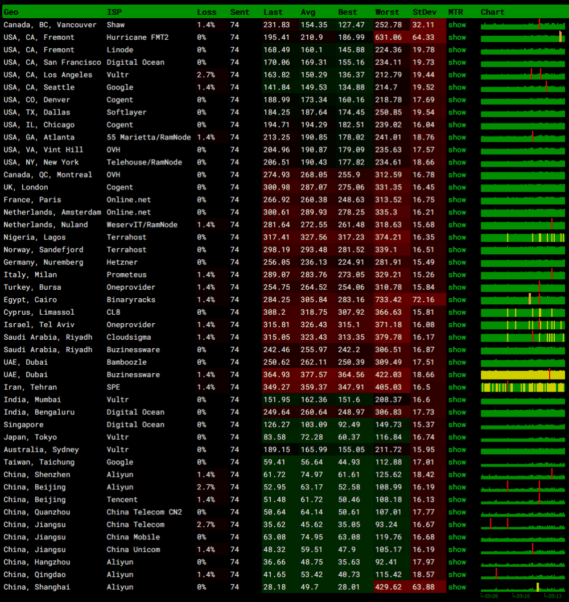This screenshot has width=569, height=602.
Task: Select the Netherlands, Amsterdam geo cell
Action: [x=52, y=212]
